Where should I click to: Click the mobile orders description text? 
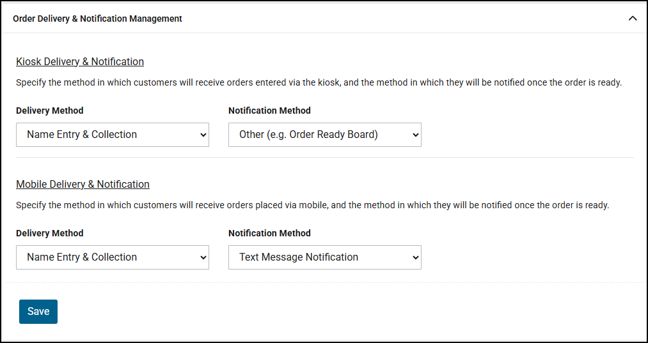312,205
